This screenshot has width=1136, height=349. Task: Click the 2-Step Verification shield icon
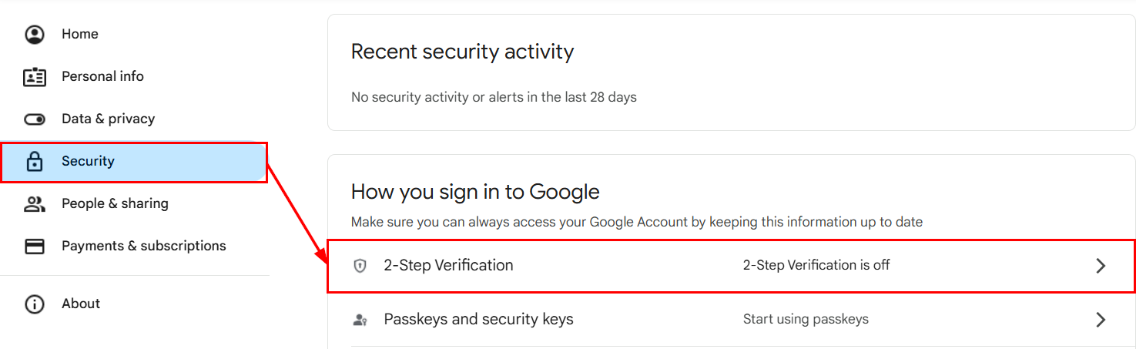[x=360, y=266]
